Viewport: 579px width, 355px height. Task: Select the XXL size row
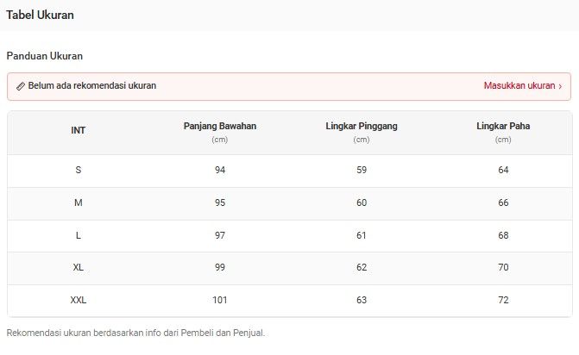tap(79, 301)
